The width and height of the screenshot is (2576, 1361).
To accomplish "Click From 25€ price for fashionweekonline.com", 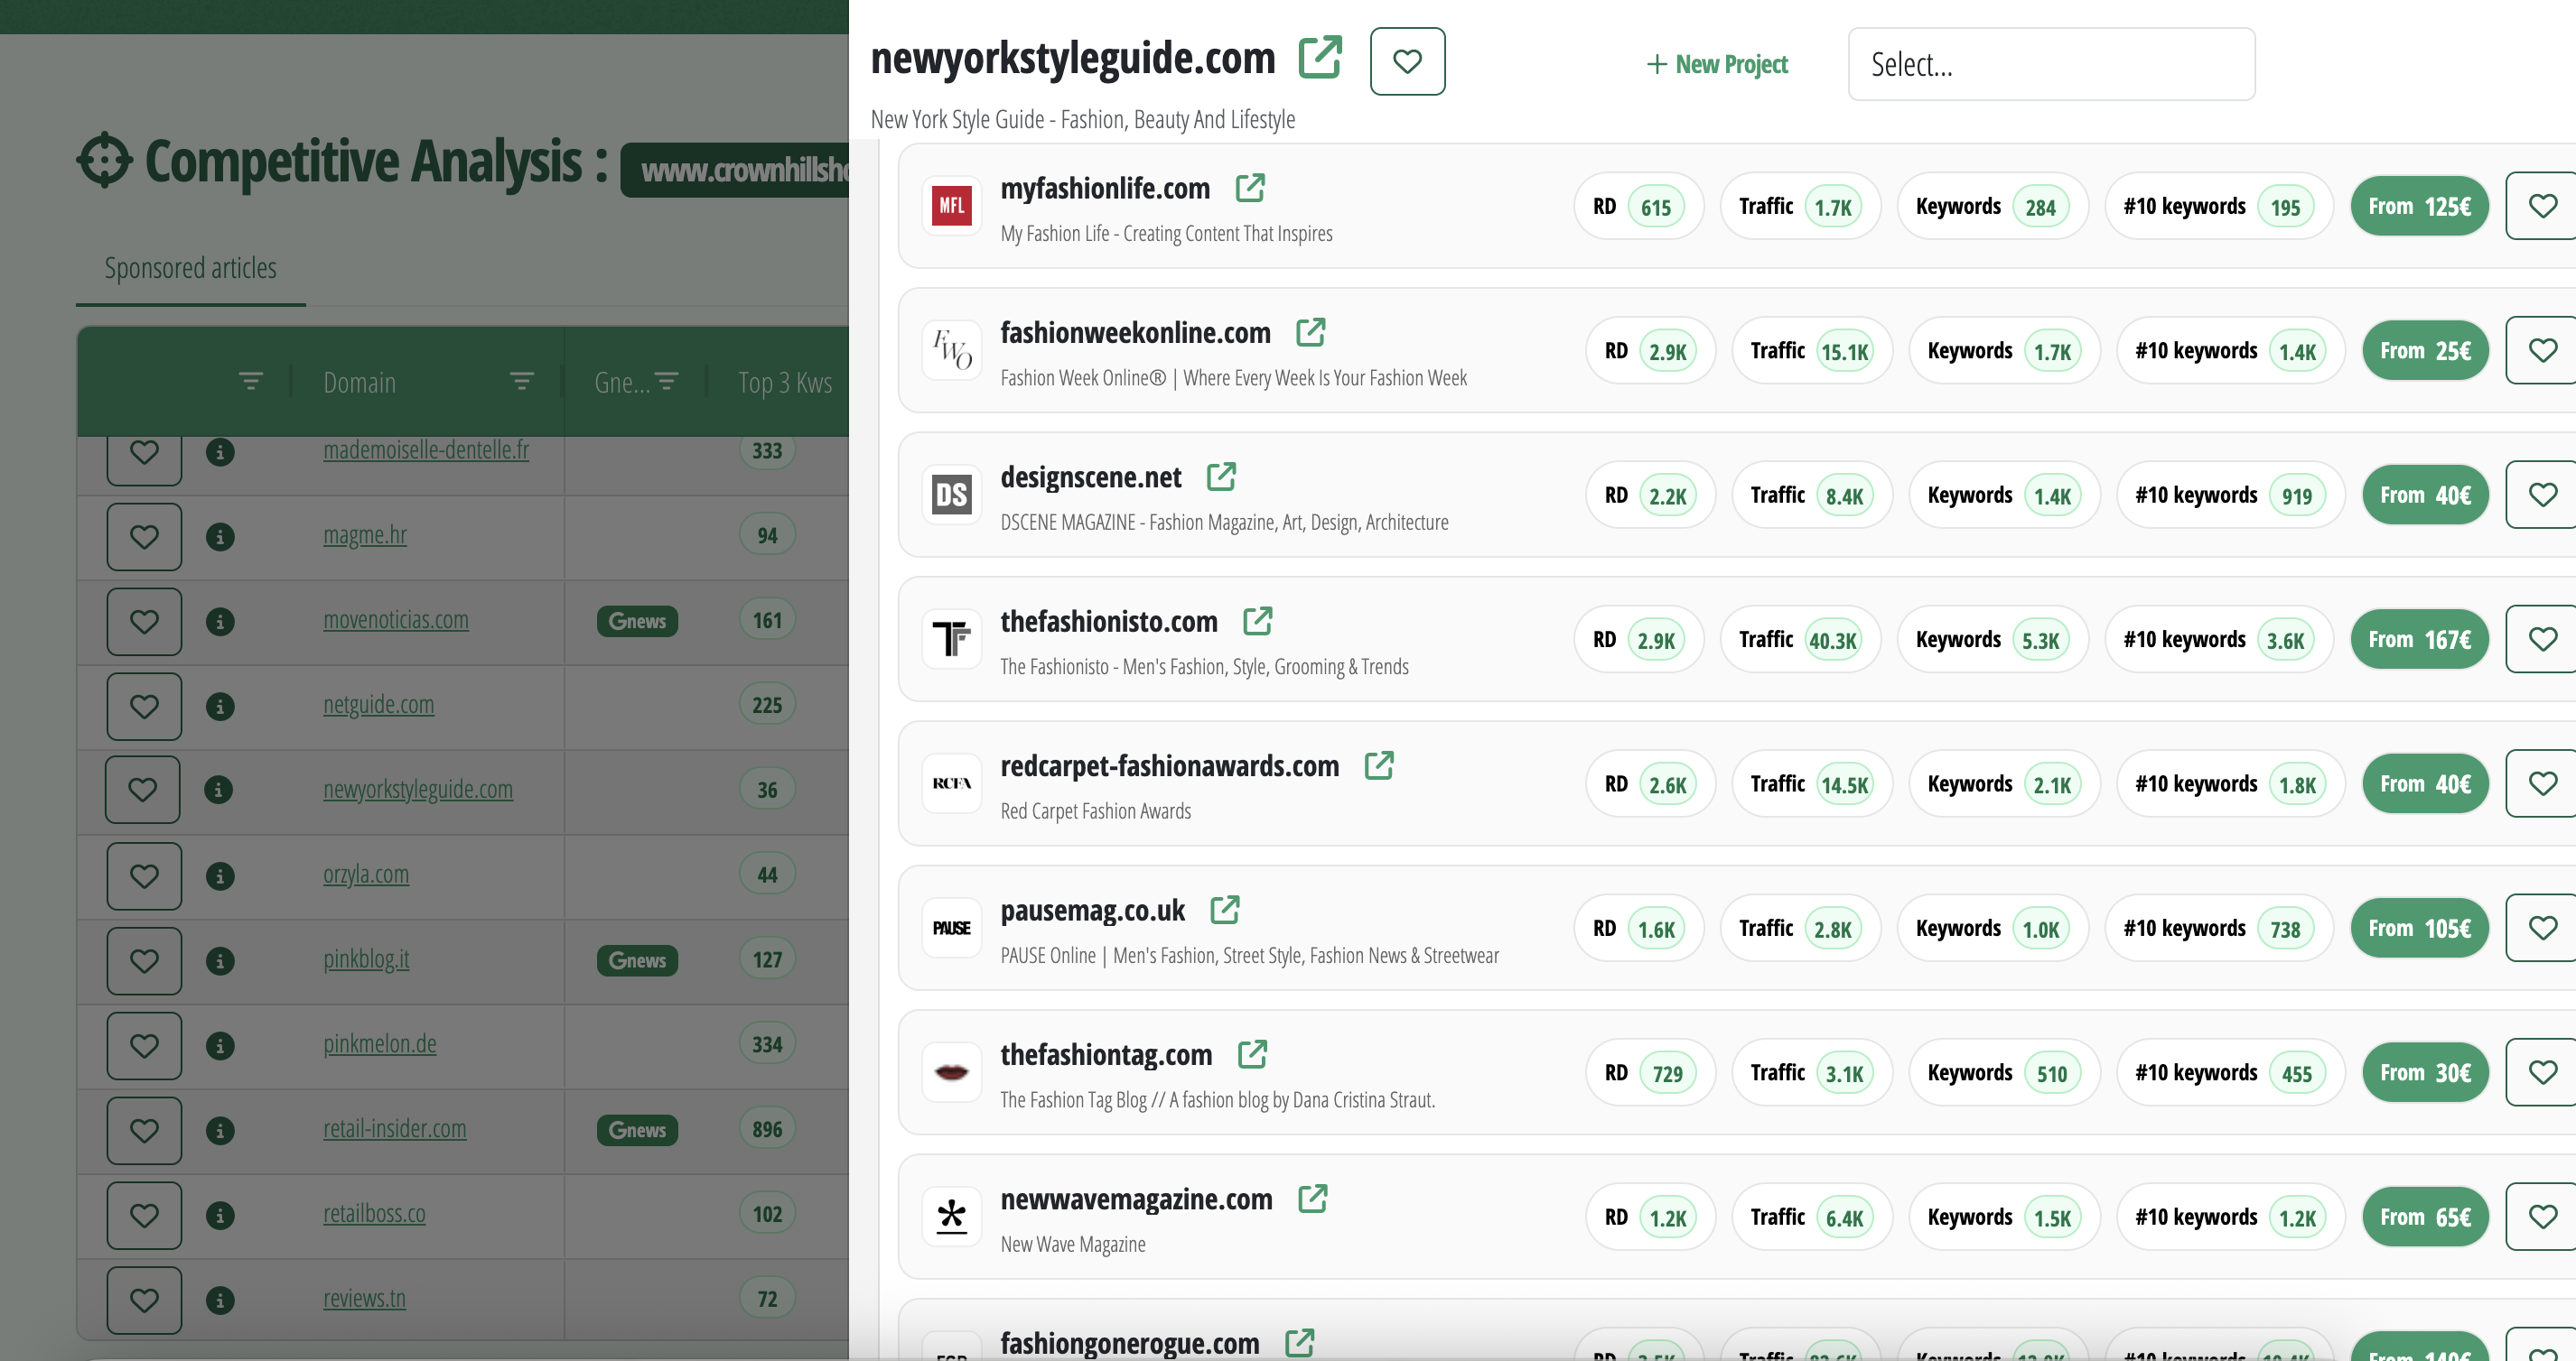I will tap(2425, 351).
